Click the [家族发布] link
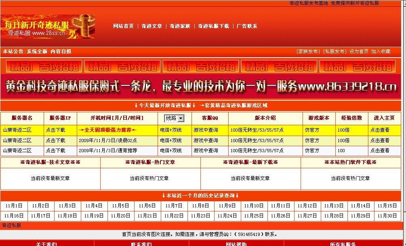 307,52
